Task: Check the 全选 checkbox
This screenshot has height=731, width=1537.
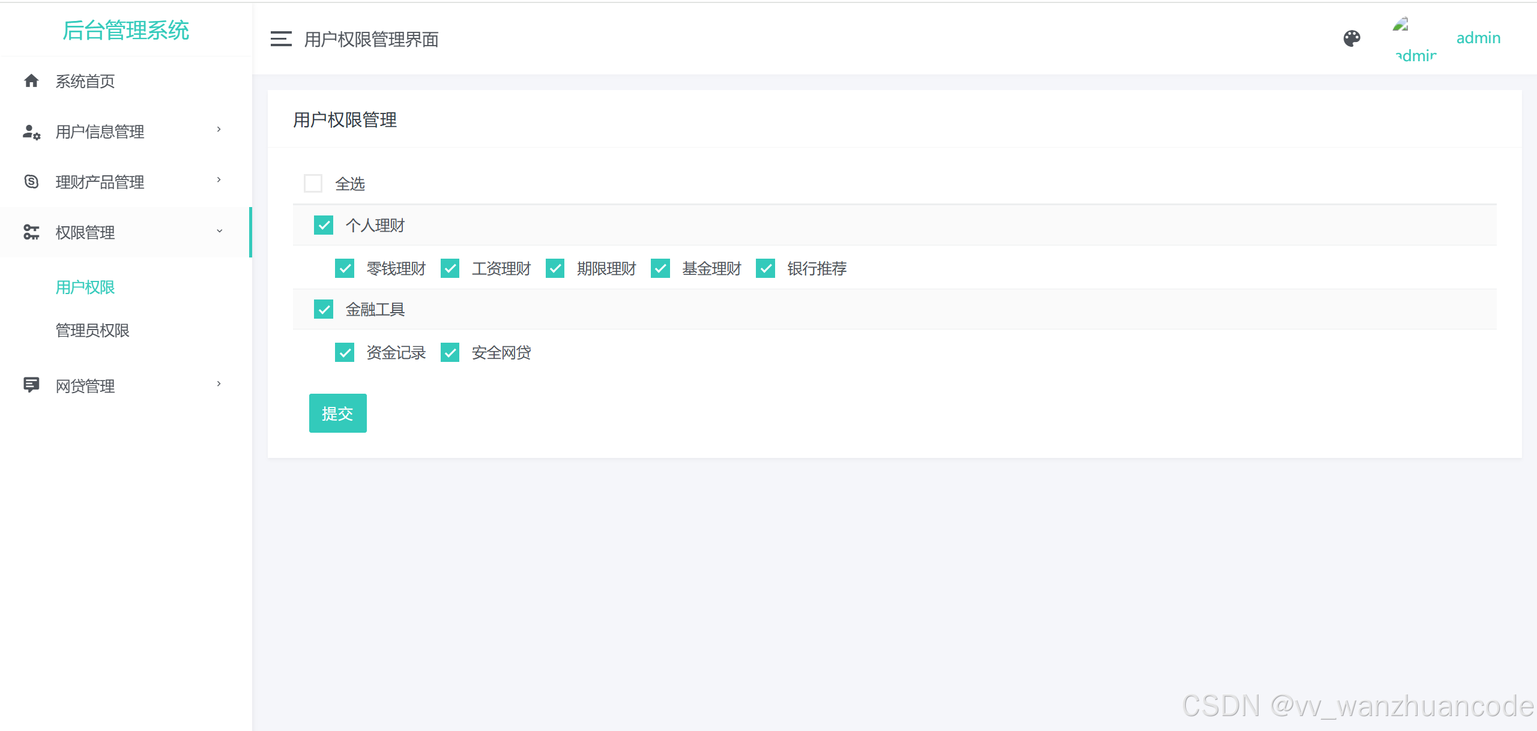Action: tap(313, 183)
